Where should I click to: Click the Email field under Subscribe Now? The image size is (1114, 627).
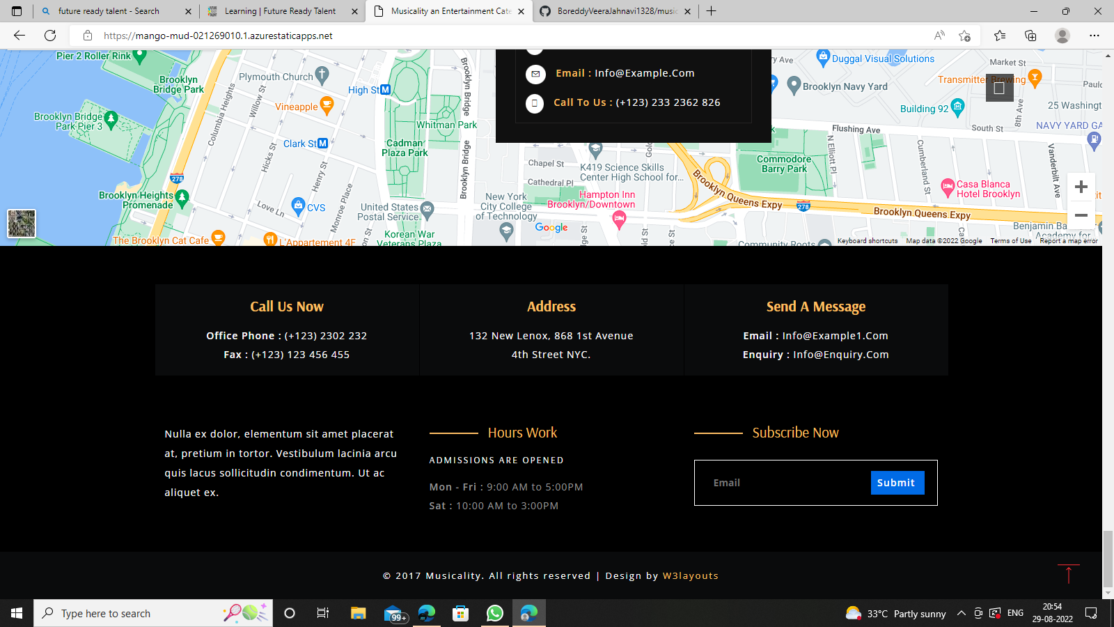pyautogui.click(x=780, y=482)
